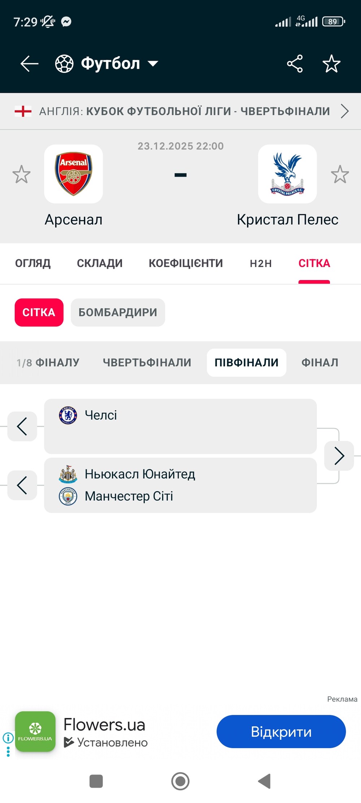Open the share match icon
Viewport: 361px width, 803px height.
pyautogui.click(x=295, y=64)
